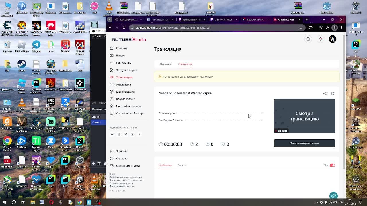This screenshot has height=206, width=367.
Task: Click the share icon for the stream
Action: point(325,94)
